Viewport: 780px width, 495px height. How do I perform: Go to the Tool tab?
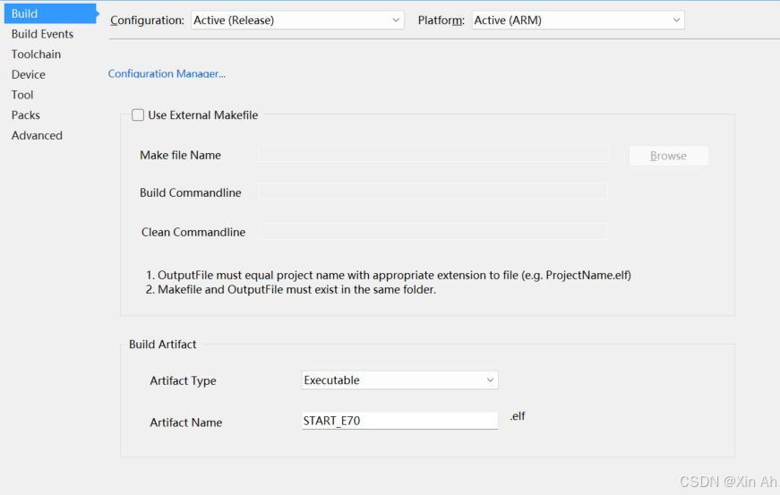22,95
